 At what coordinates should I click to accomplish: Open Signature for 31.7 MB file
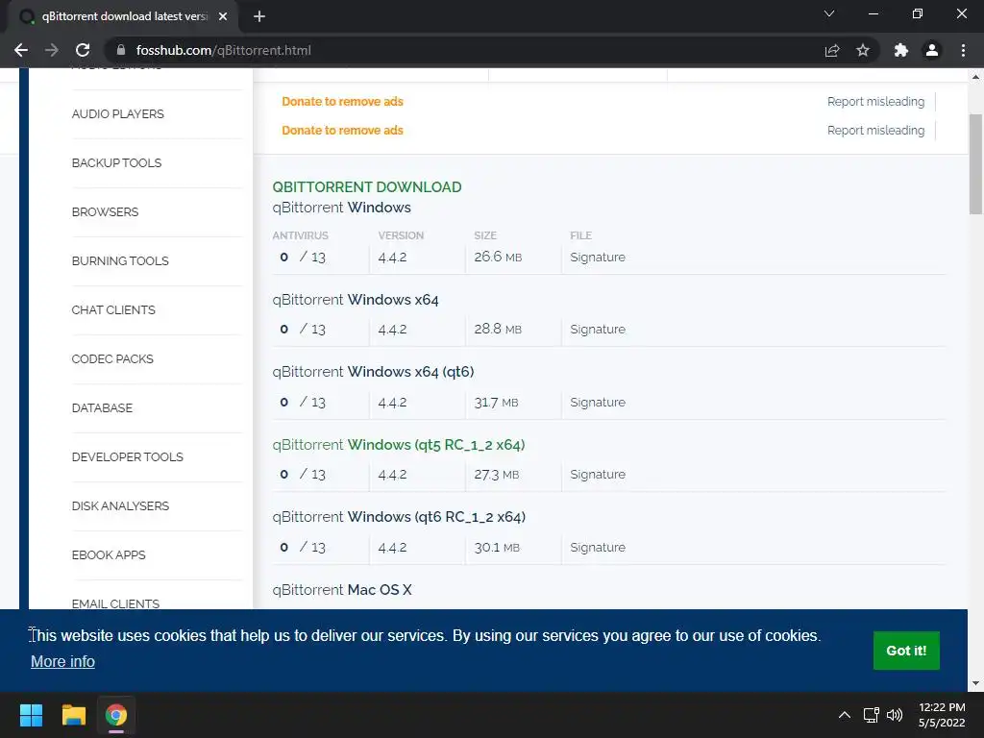[x=598, y=403]
